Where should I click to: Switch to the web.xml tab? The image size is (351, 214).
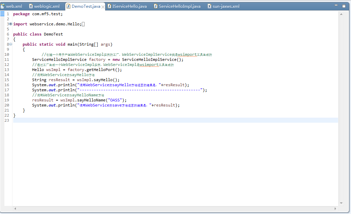(x=14, y=6)
